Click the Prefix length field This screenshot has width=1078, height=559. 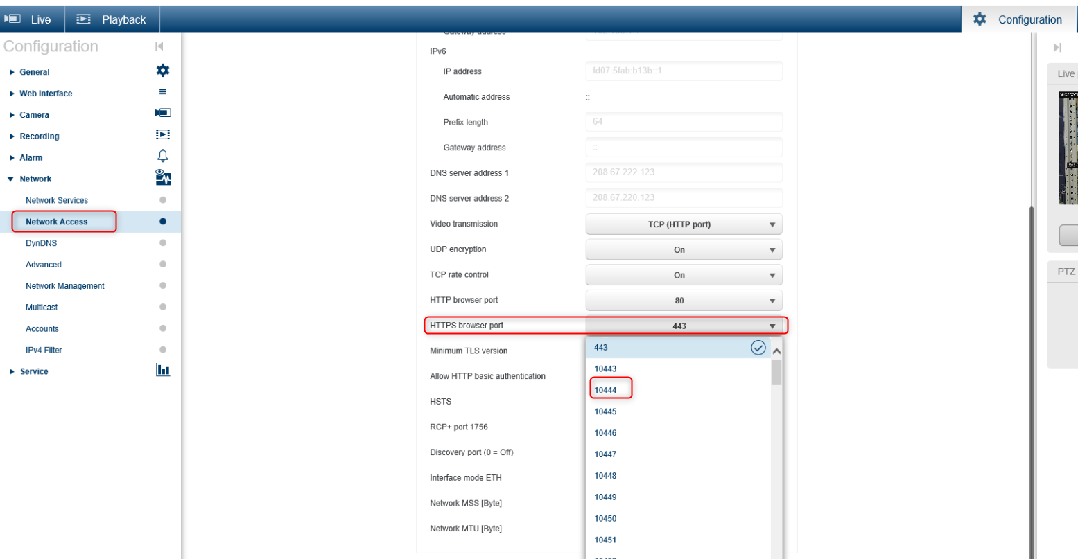[x=684, y=122]
